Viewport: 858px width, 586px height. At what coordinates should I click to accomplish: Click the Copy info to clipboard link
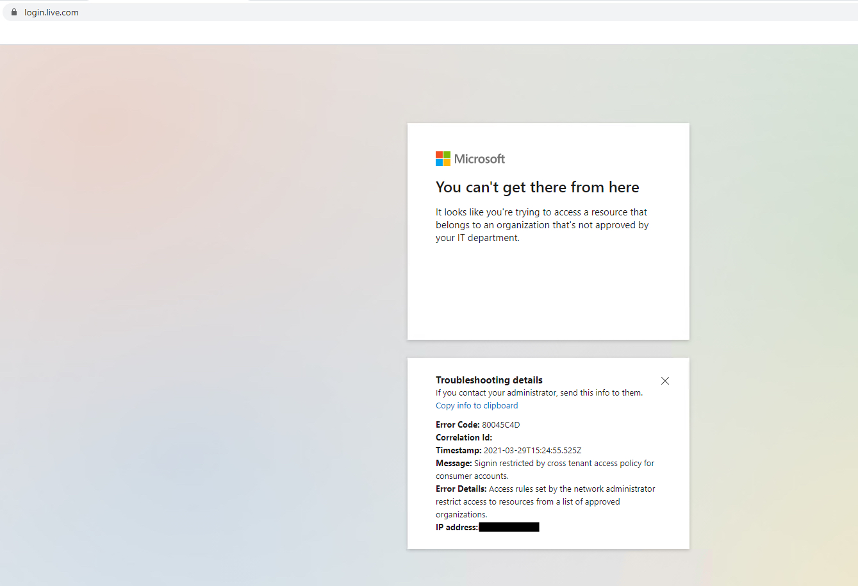coord(477,405)
